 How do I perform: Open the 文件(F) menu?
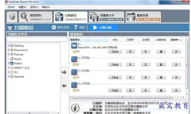[11, 7]
